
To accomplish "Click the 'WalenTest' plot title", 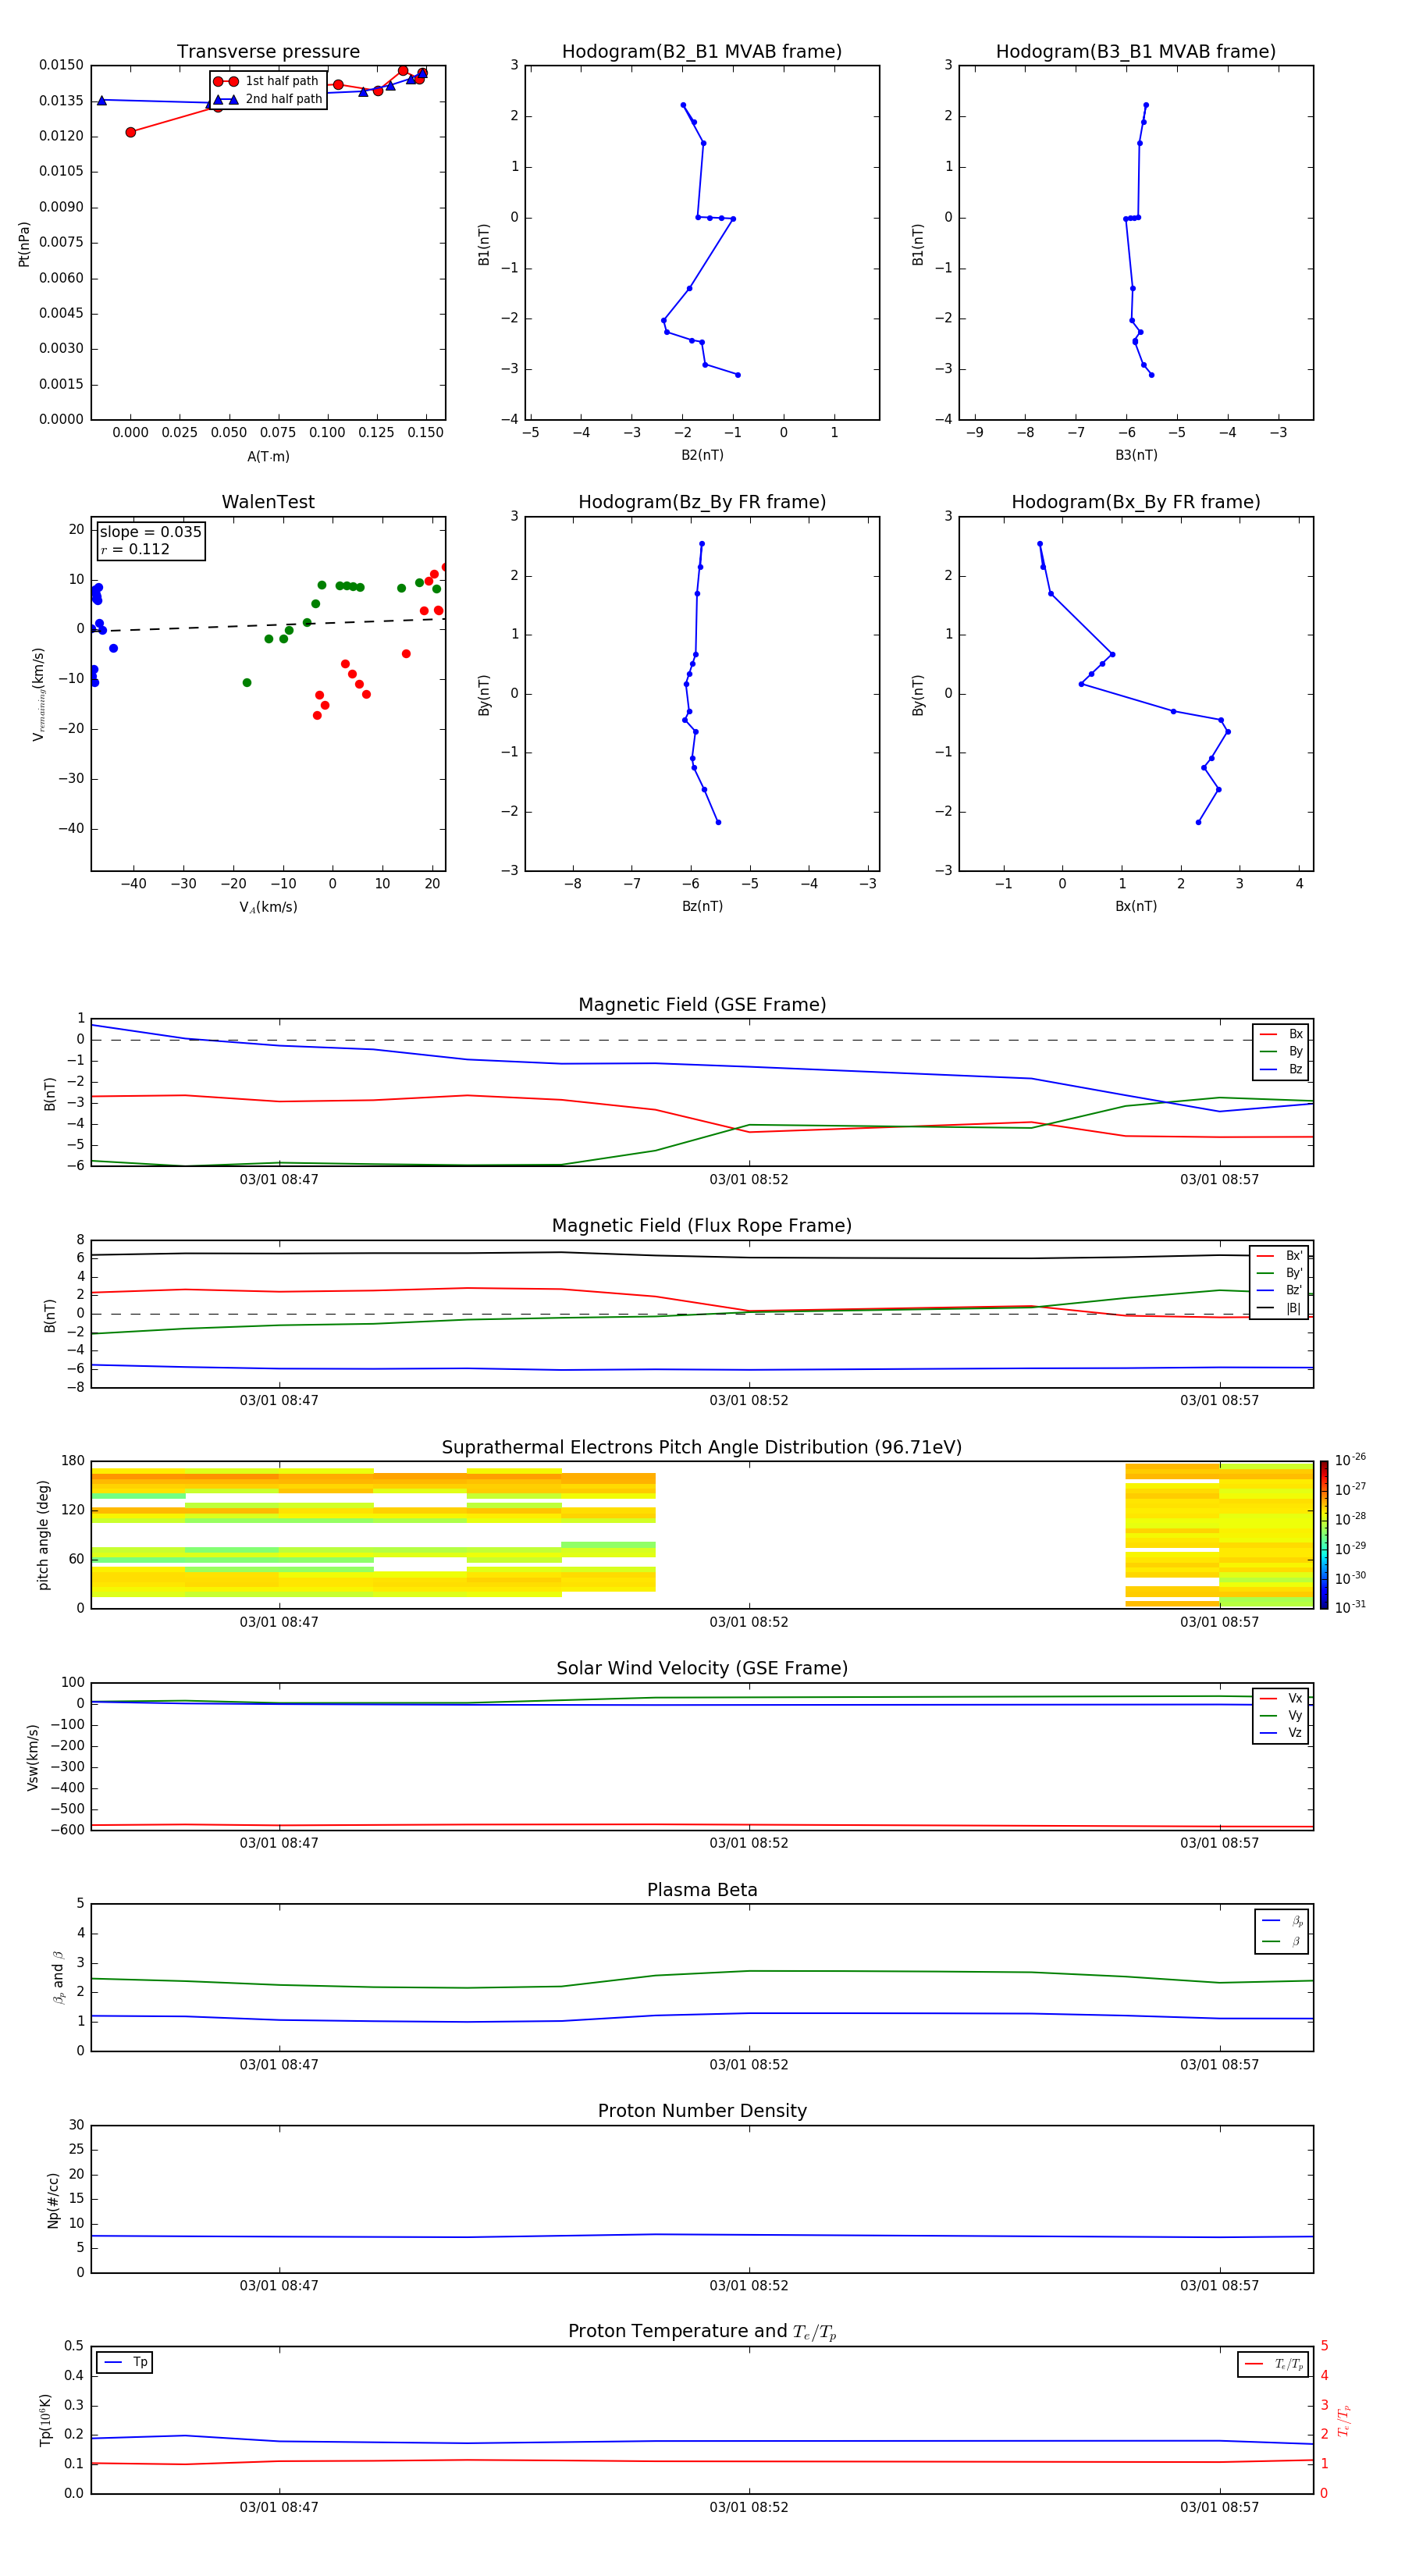I will pos(268,502).
